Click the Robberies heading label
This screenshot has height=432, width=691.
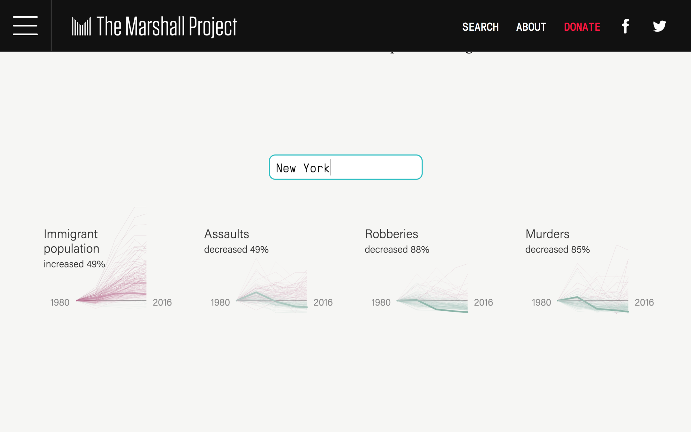tap(391, 234)
